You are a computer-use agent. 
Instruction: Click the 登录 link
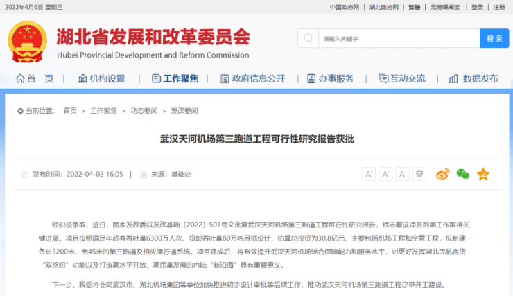478,7
